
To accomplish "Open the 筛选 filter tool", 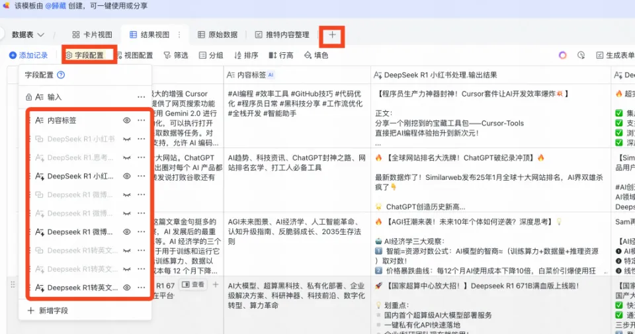I will [x=176, y=56].
